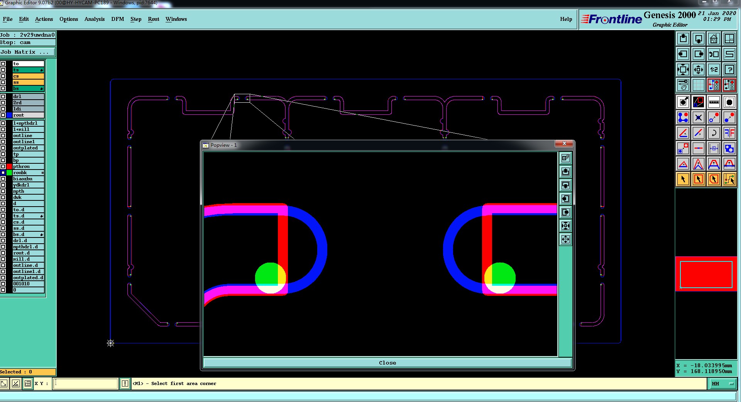741x402 pixels.
Task: Click the delete X feature tool icon
Action: click(x=699, y=118)
